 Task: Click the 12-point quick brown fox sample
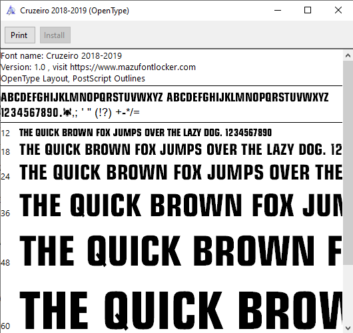145,132
